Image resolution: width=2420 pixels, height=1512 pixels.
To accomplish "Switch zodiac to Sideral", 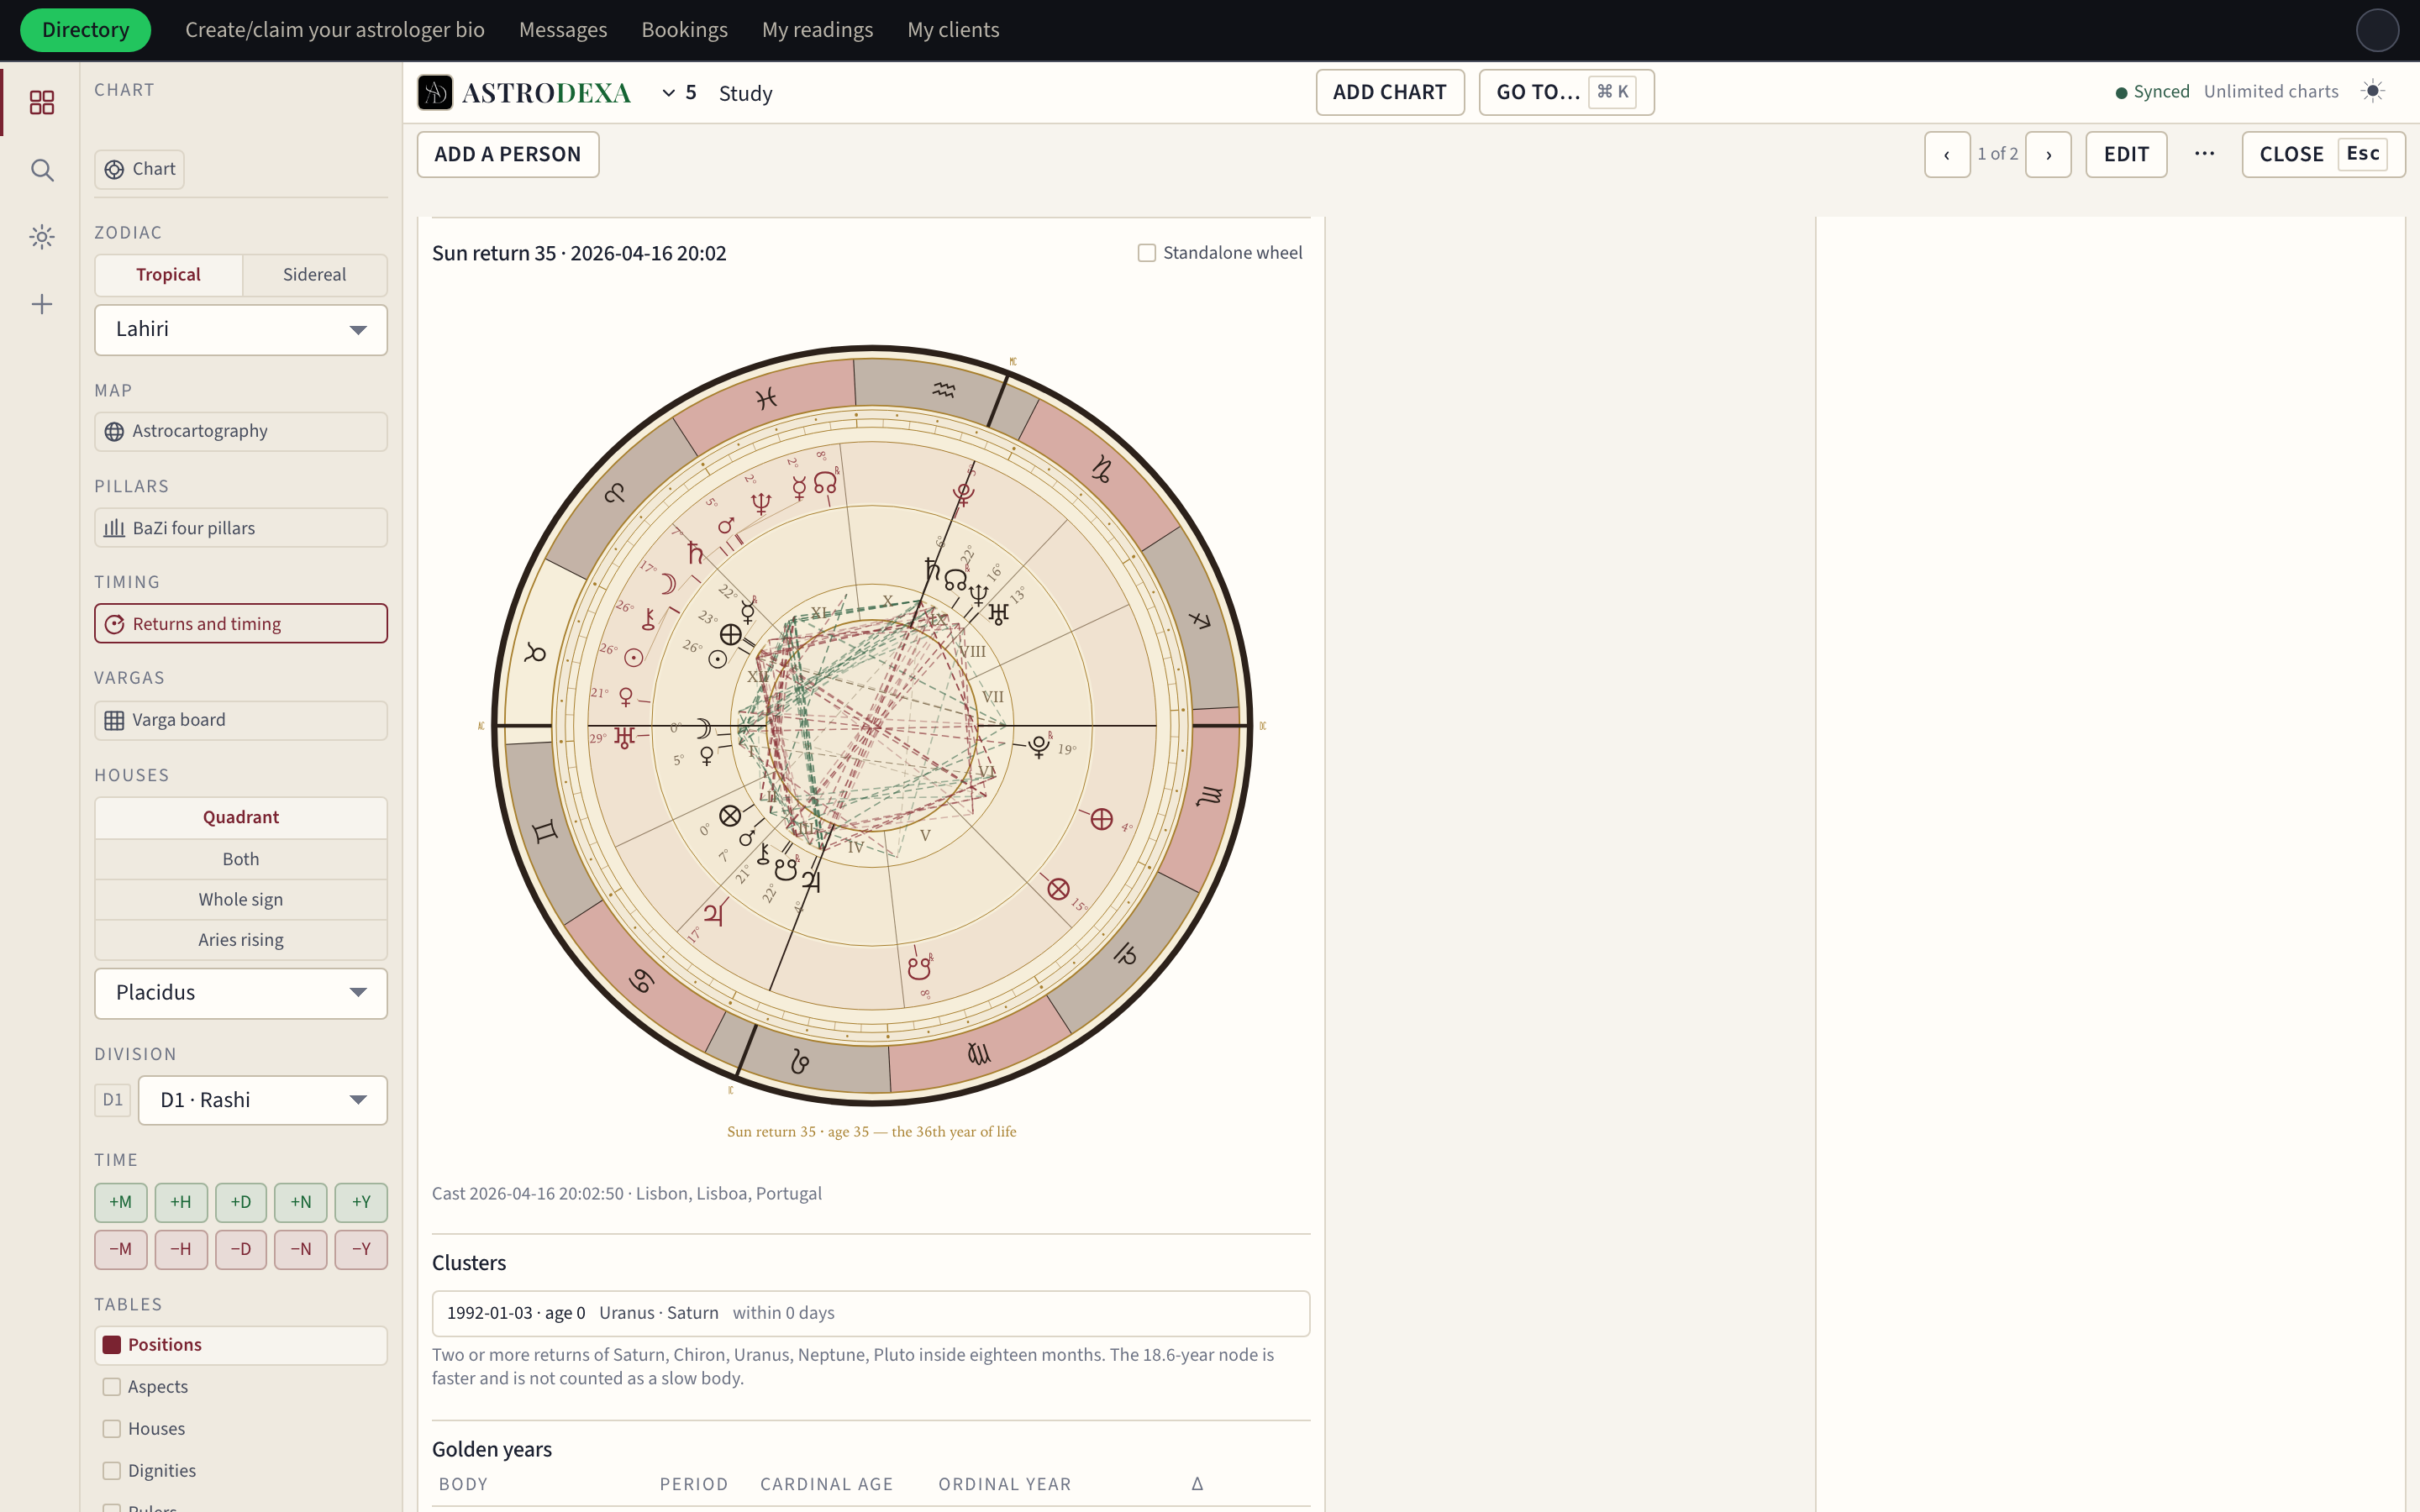I will point(314,275).
